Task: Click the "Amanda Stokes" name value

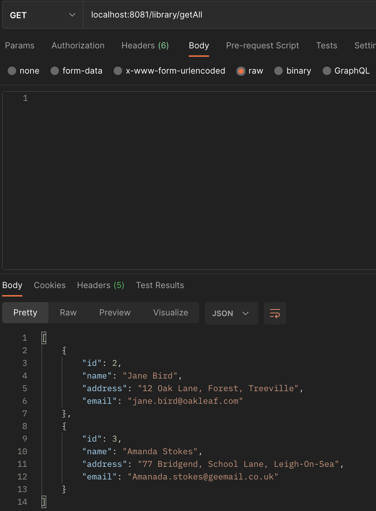Action: (x=160, y=451)
